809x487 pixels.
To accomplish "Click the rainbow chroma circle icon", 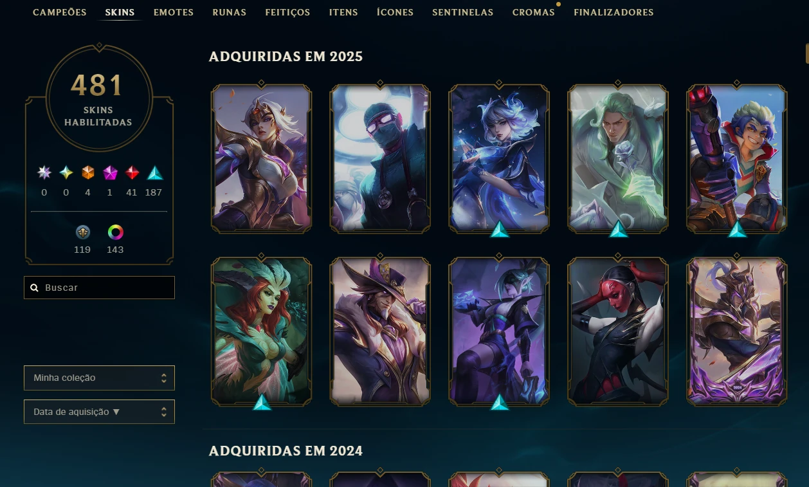I will [x=115, y=232].
